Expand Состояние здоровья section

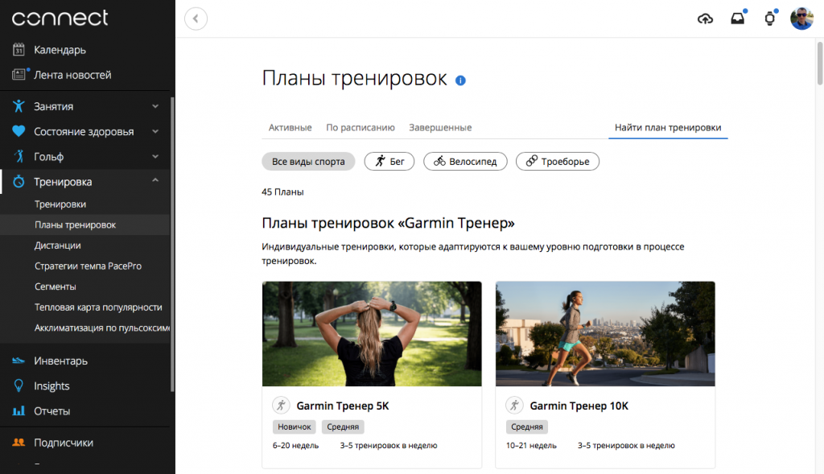(155, 131)
